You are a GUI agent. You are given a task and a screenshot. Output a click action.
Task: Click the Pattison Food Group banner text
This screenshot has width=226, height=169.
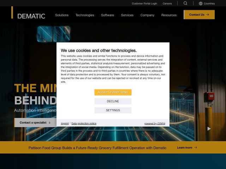click(97, 148)
